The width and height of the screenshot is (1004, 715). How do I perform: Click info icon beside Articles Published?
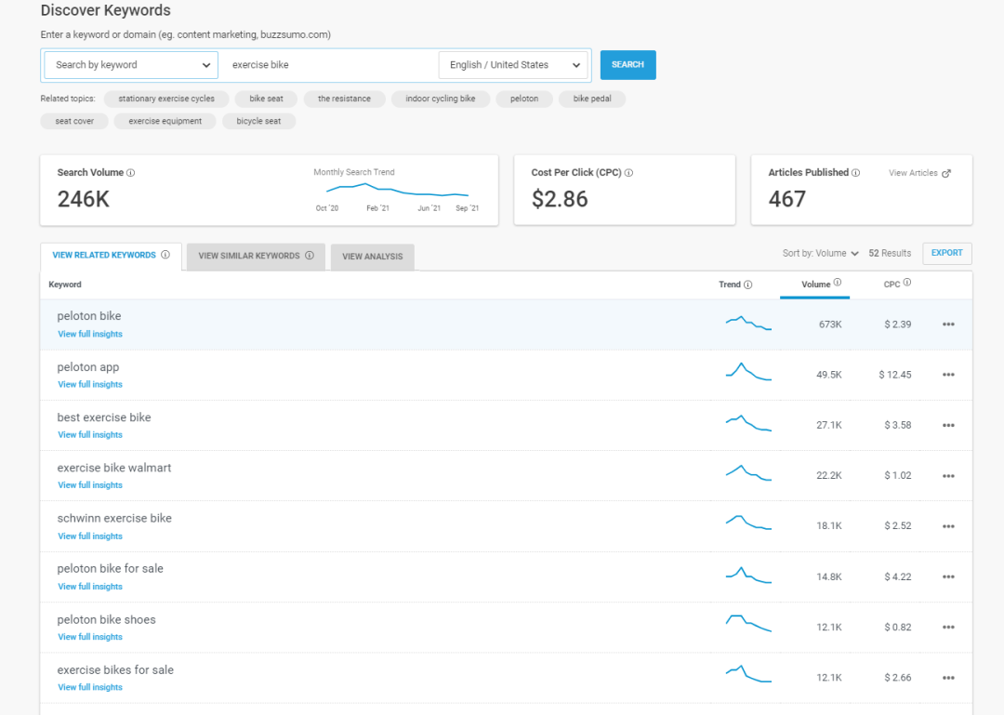tap(856, 173)
